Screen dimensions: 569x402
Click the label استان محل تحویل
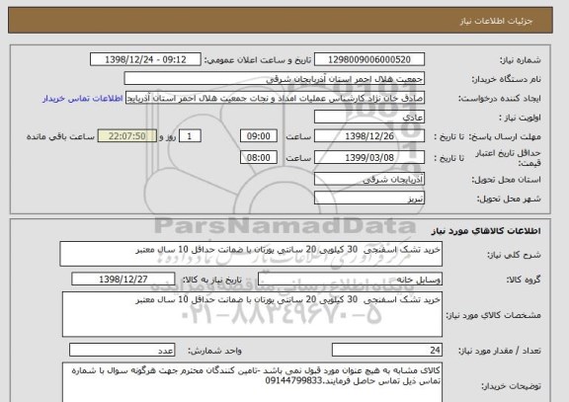coord(506,180)
